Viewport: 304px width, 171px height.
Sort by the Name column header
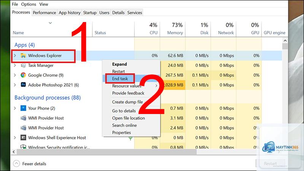coord(18,33)
